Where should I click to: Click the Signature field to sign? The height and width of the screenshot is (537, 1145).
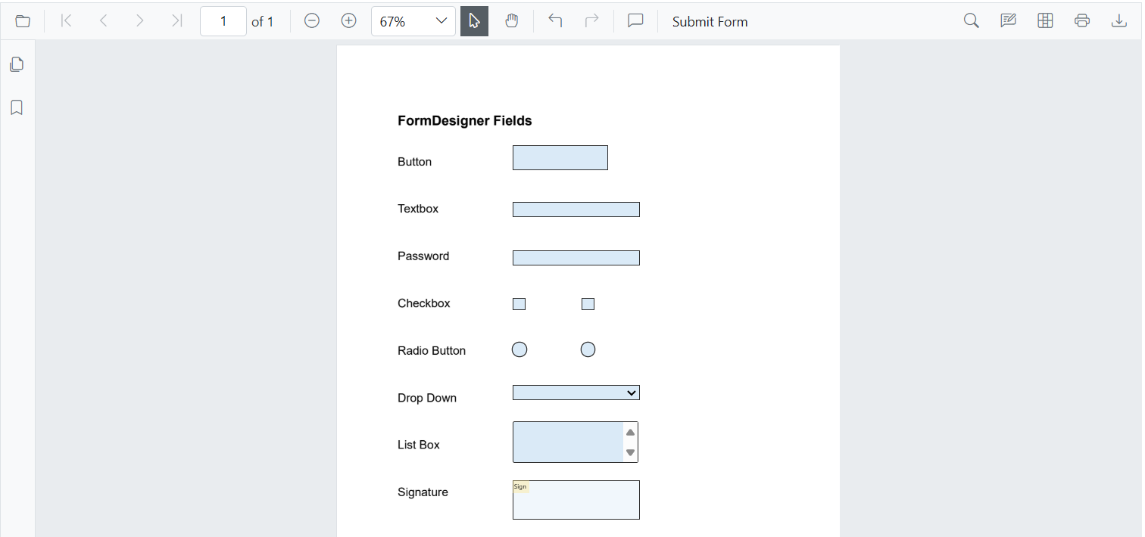coord(576,500)
